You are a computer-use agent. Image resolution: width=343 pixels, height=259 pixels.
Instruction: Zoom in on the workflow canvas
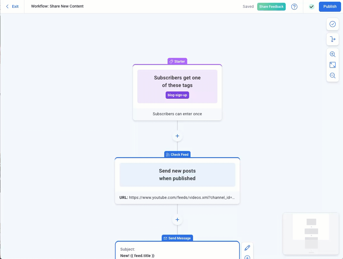point(332,54)
